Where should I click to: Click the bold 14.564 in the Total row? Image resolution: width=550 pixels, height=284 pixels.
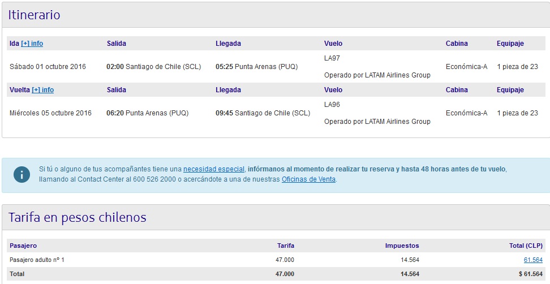410,274
